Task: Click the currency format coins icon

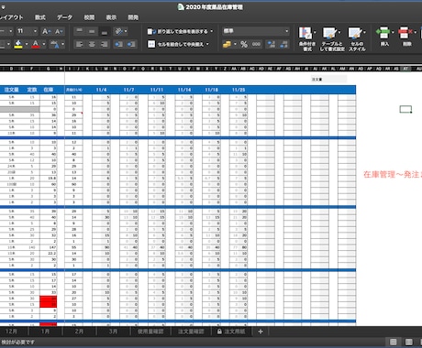Action: (x=227, y=45)
